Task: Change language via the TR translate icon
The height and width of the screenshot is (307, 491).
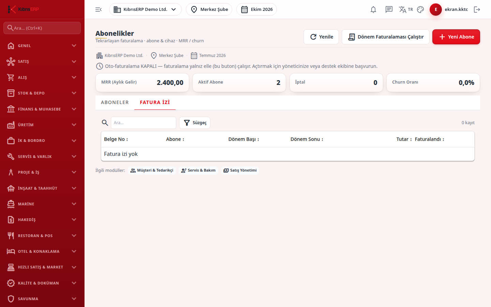Action: (406, 10)
